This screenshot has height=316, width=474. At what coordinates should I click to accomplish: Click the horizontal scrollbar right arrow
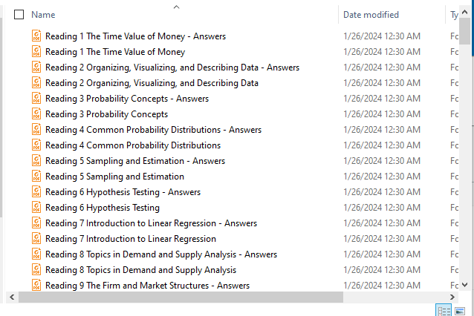[x=455, y=297]
